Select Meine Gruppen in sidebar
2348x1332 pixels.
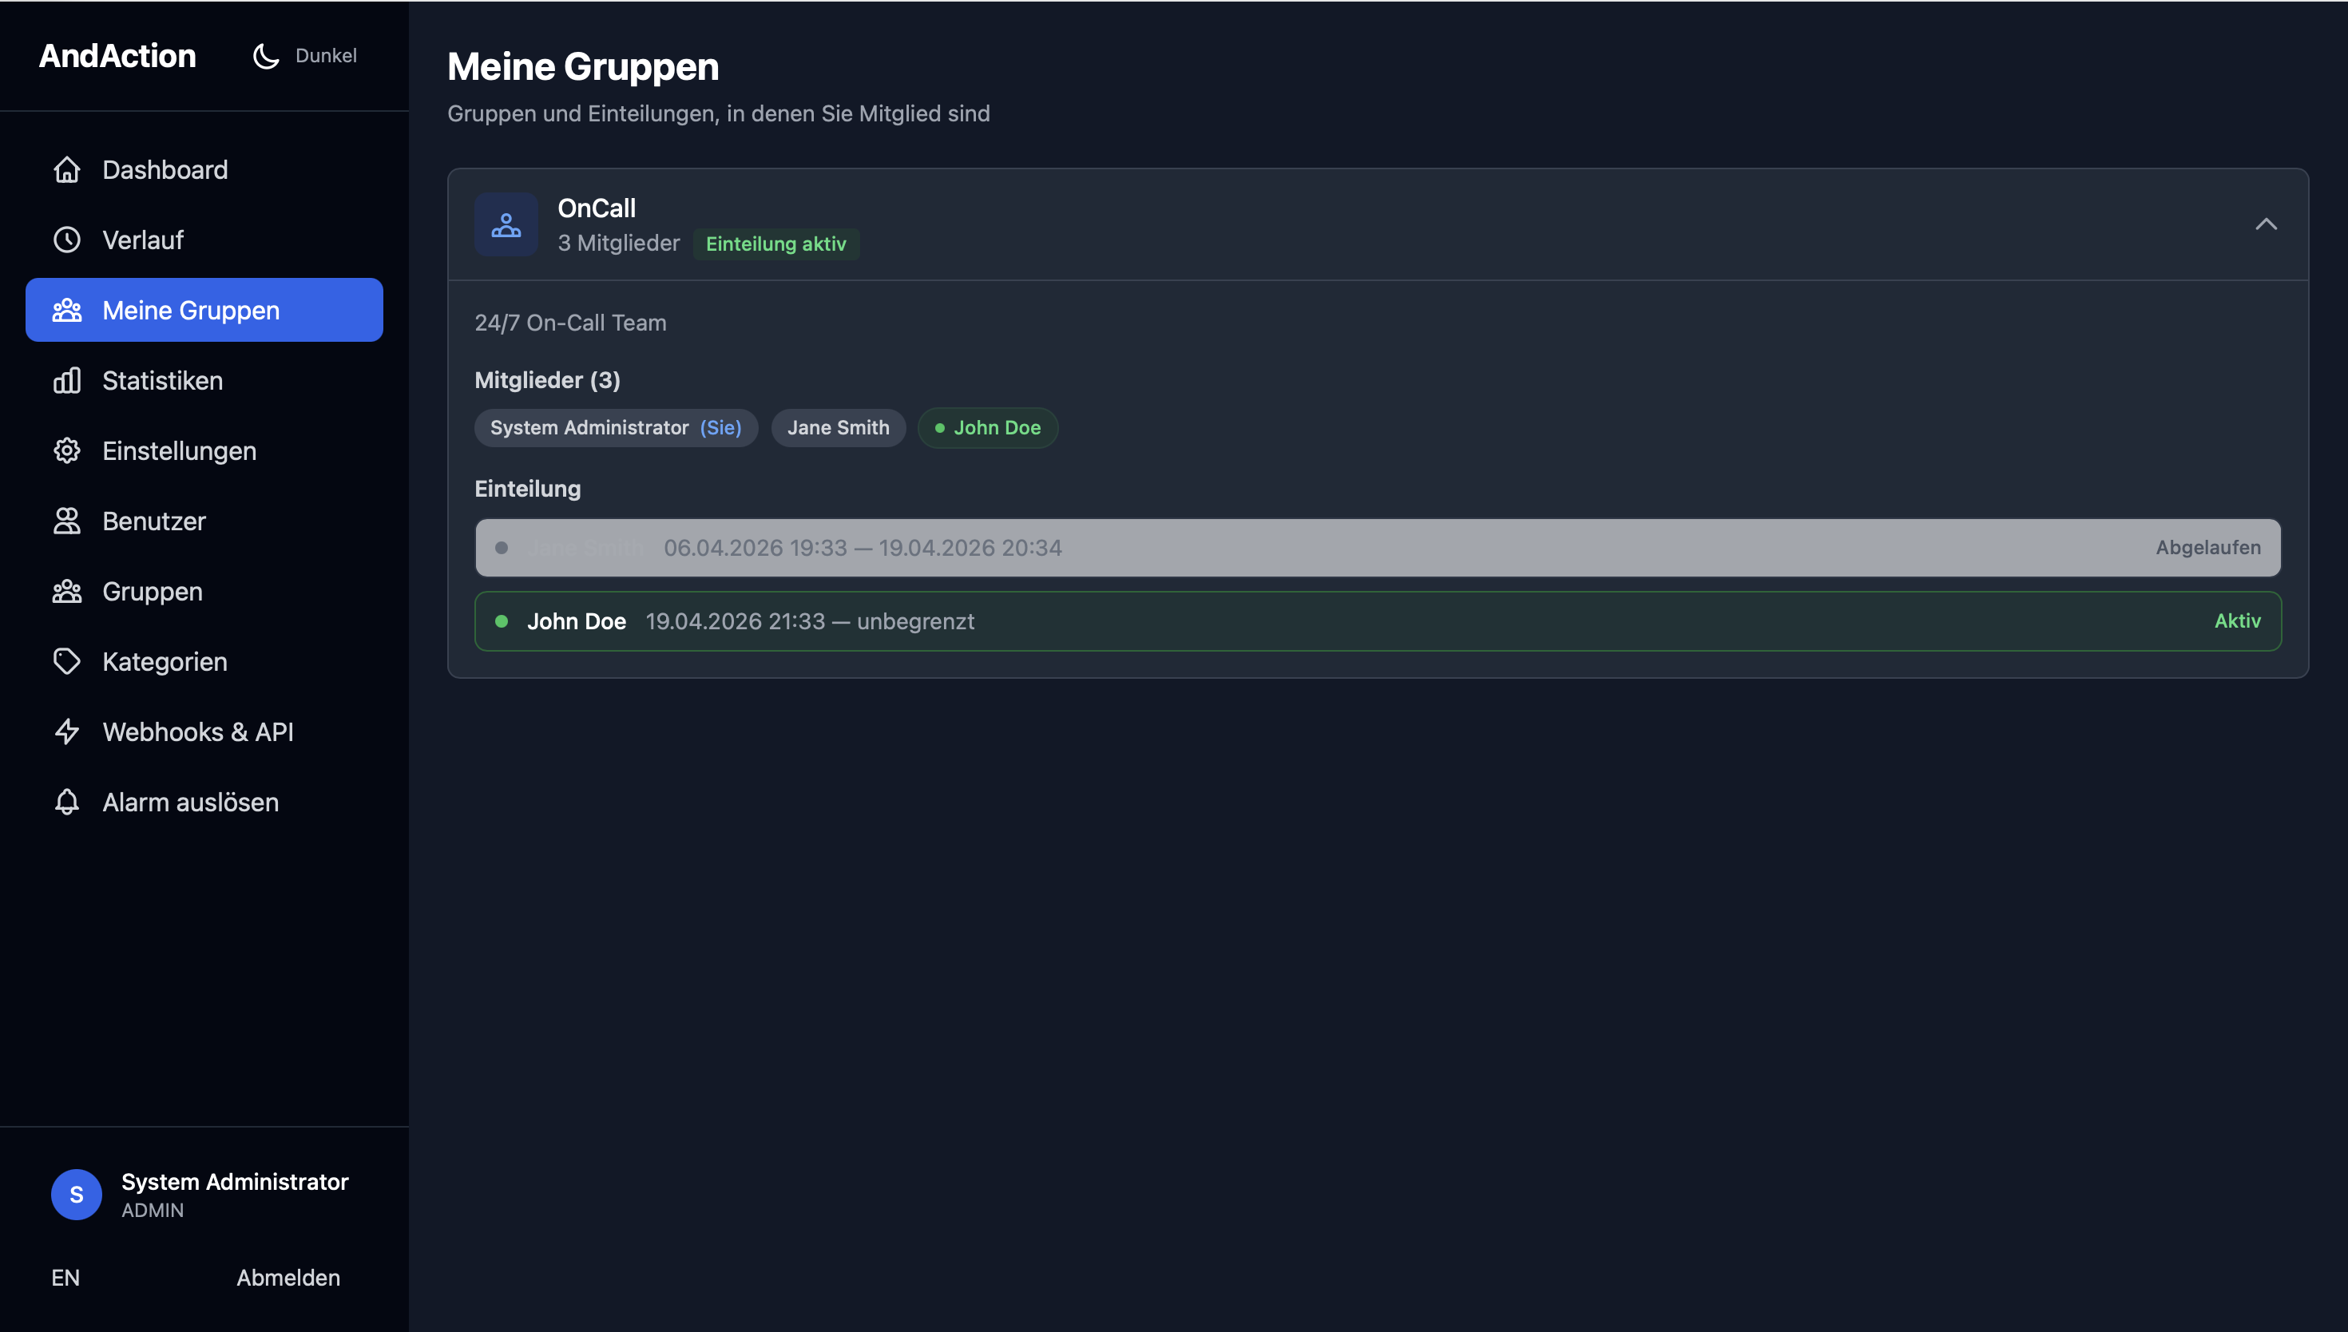[204, 310]
